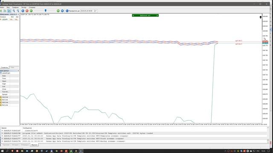This screenshot has width=273, height=153.
Task: Click the zoom in magnifier icon
Action: pyautogui.click(x=14, y=11)
